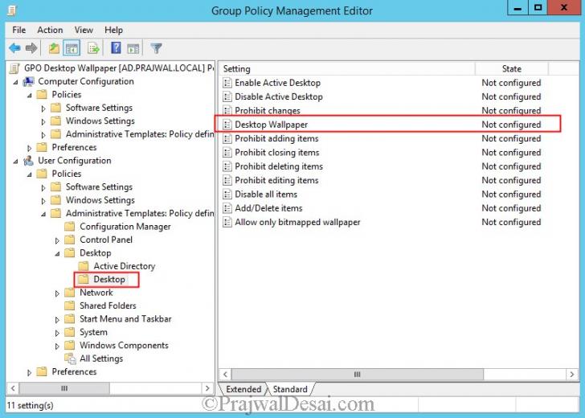Open the View menu
Screen dimensions: 585x418
[84, 30]
